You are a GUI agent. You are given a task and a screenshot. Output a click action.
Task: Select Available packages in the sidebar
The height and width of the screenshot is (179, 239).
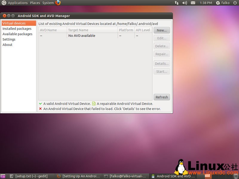pyautogui.click(x=17, y=34)
